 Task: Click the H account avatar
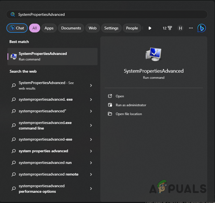180,28
